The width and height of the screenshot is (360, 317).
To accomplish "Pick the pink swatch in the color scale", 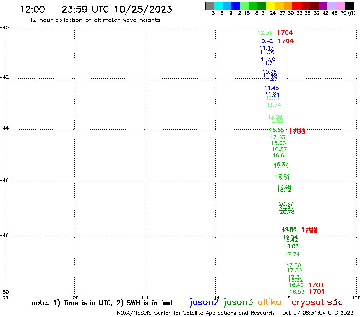I will [340, 6].
